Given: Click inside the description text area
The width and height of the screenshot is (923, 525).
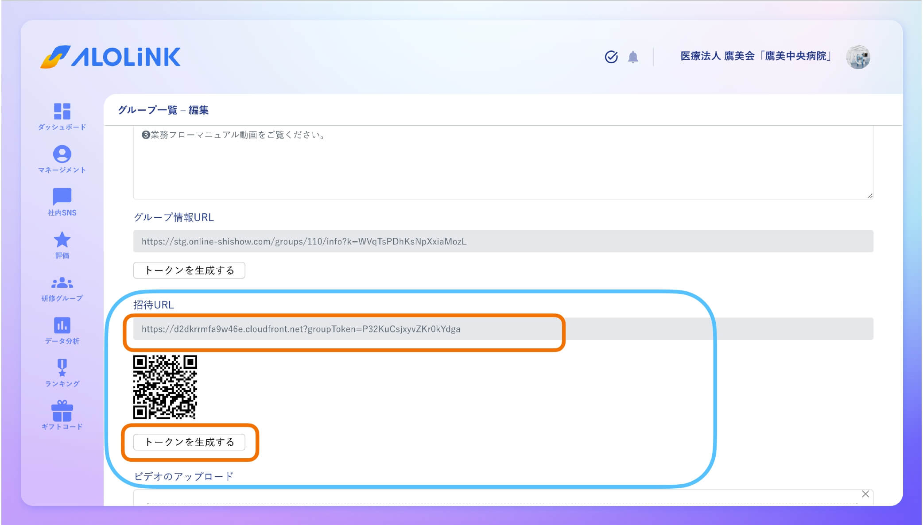Looking at the screenshot, I should tap(503, 164).
